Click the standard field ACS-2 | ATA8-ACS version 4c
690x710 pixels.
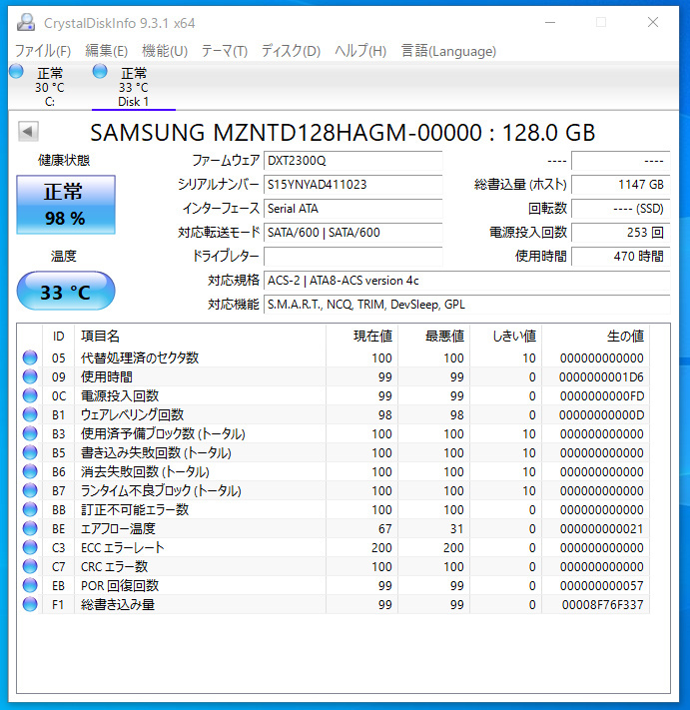tap(466, 281)
